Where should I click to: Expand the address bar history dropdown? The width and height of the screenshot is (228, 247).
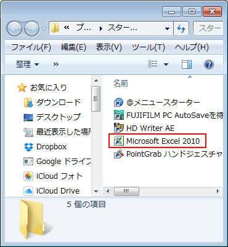[x=168, y=28]
